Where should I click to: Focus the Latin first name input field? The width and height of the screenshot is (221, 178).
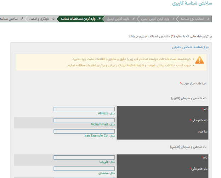point(84,109)
